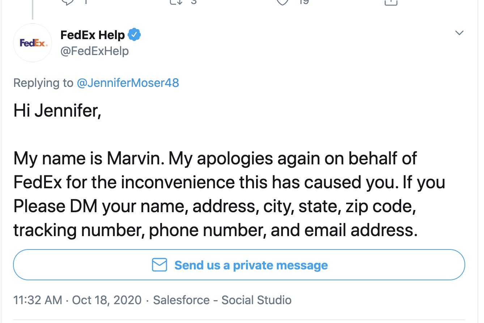Viewport: 484px width, 323px height.
Task: Click the reply icon on the tweet above
Action: [x=67, y=1]
